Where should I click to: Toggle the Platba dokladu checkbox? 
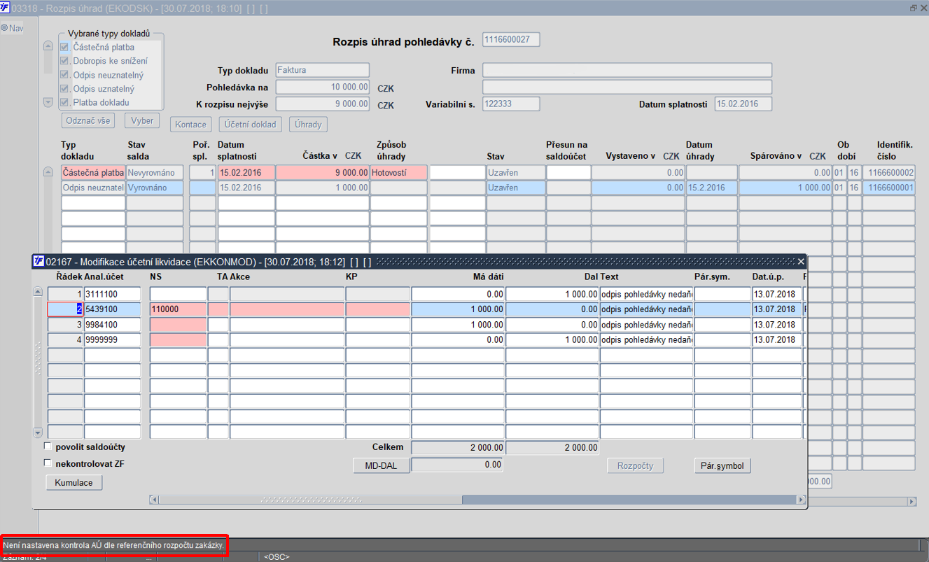(64, 102)
